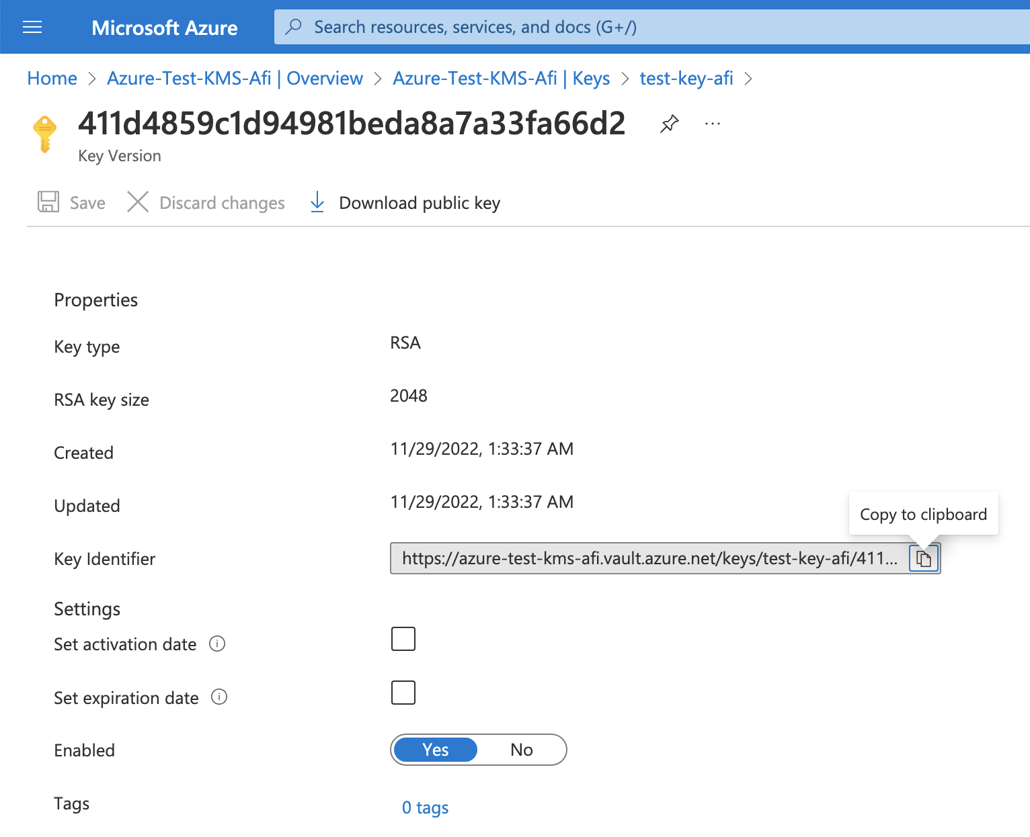This screenshot has height=837, width=1030.
Task: Open Azure-Test-KMS-Afi Overview breadcrumb
Action: (x=235, y=79)
